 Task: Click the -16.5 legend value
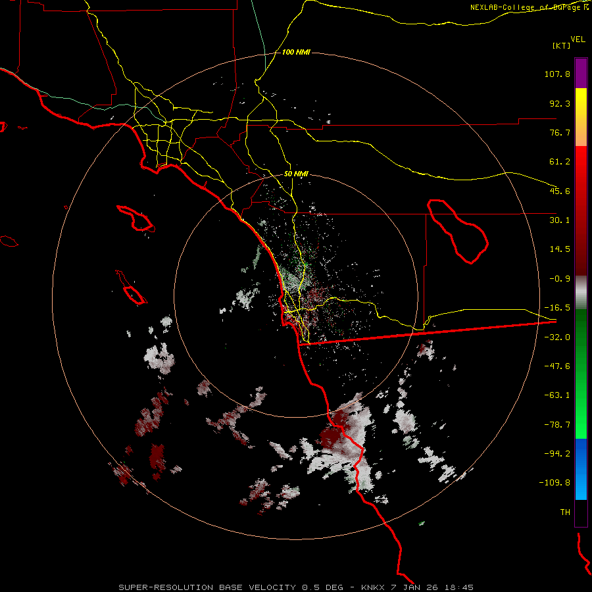point(557,308)
